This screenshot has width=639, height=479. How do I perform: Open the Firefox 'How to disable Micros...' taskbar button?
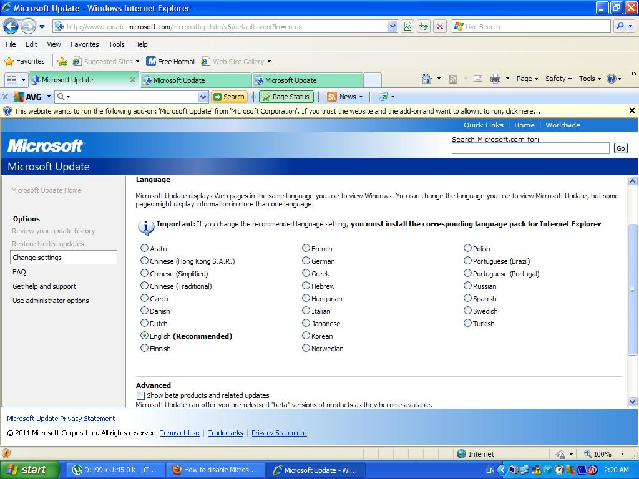point(215,470)
